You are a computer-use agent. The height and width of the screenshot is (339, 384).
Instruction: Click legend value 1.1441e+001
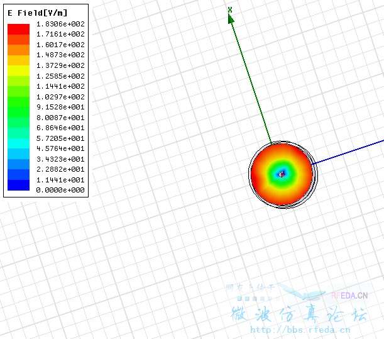coord(60,180)
